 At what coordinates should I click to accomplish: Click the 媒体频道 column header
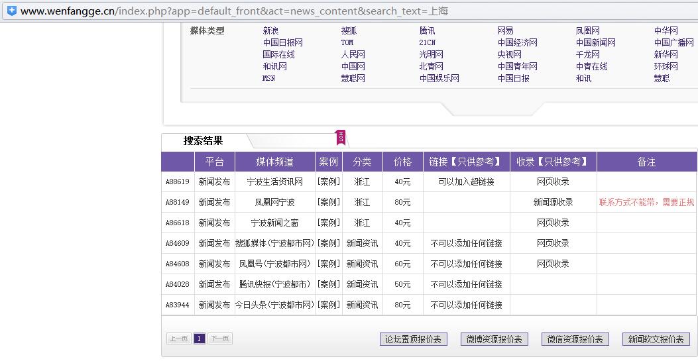click(x=274, y=162)
